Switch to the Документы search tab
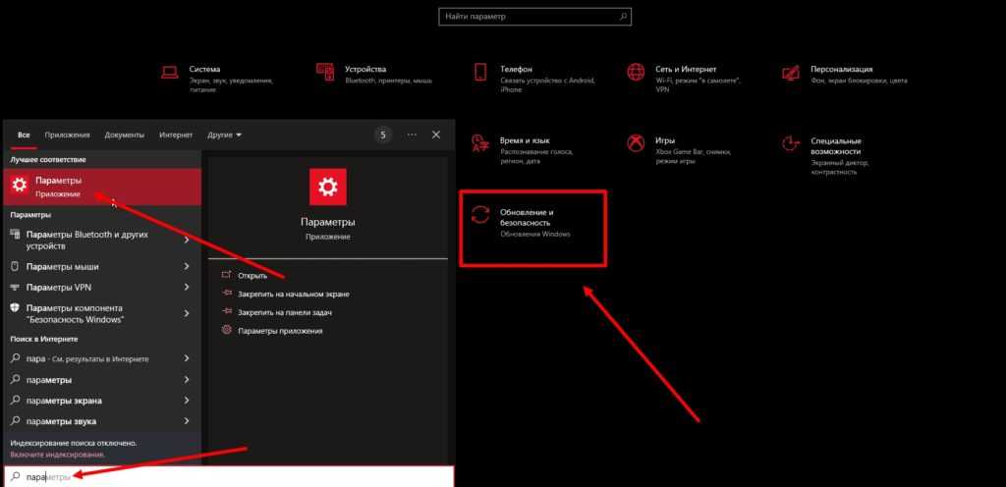Screen dimensions: 1006x487 [x=125, y=135]
